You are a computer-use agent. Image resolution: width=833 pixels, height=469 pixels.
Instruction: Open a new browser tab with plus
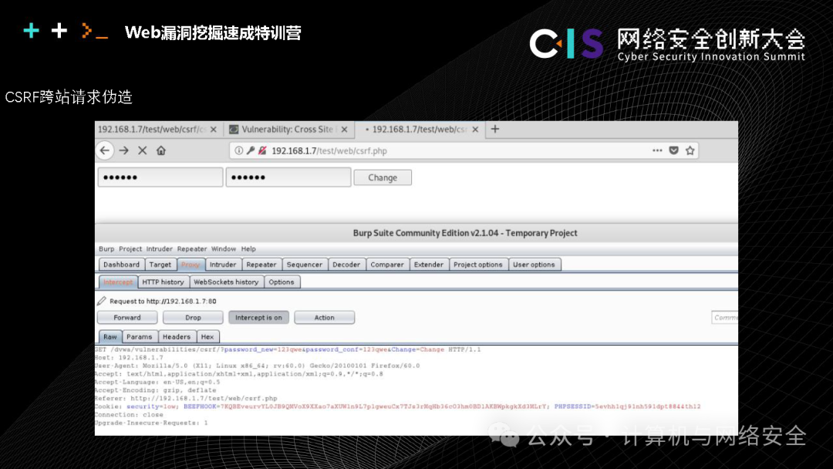pyautogui.click(x=495, y=129)
